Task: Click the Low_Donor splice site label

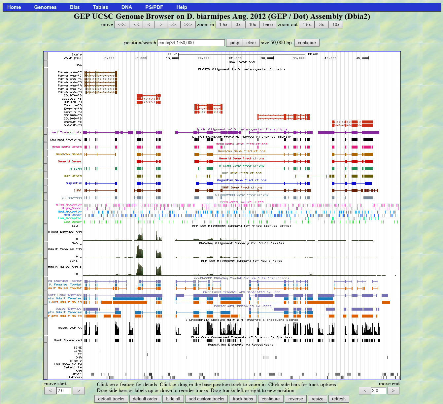Action: coord(73,222)
